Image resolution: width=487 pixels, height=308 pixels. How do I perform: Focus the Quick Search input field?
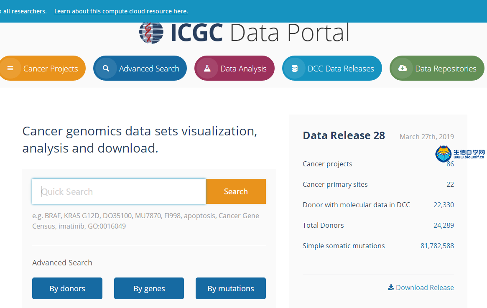point(119,191)
